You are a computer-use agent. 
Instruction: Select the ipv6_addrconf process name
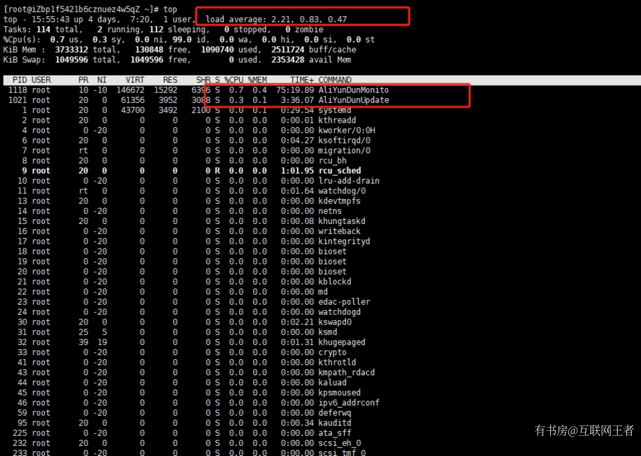pyautogui.click(x=349, y=403)
